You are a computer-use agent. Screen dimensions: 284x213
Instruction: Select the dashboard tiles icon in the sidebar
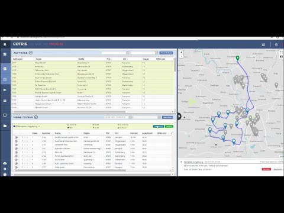pyautogui.click(x=5, y=54)
